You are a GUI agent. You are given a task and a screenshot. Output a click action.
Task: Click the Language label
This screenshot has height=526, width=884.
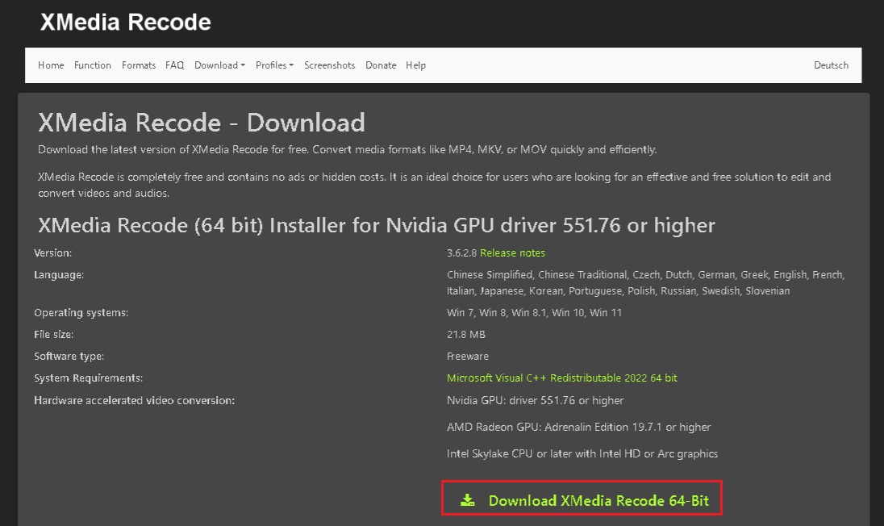tap(59, 274)
